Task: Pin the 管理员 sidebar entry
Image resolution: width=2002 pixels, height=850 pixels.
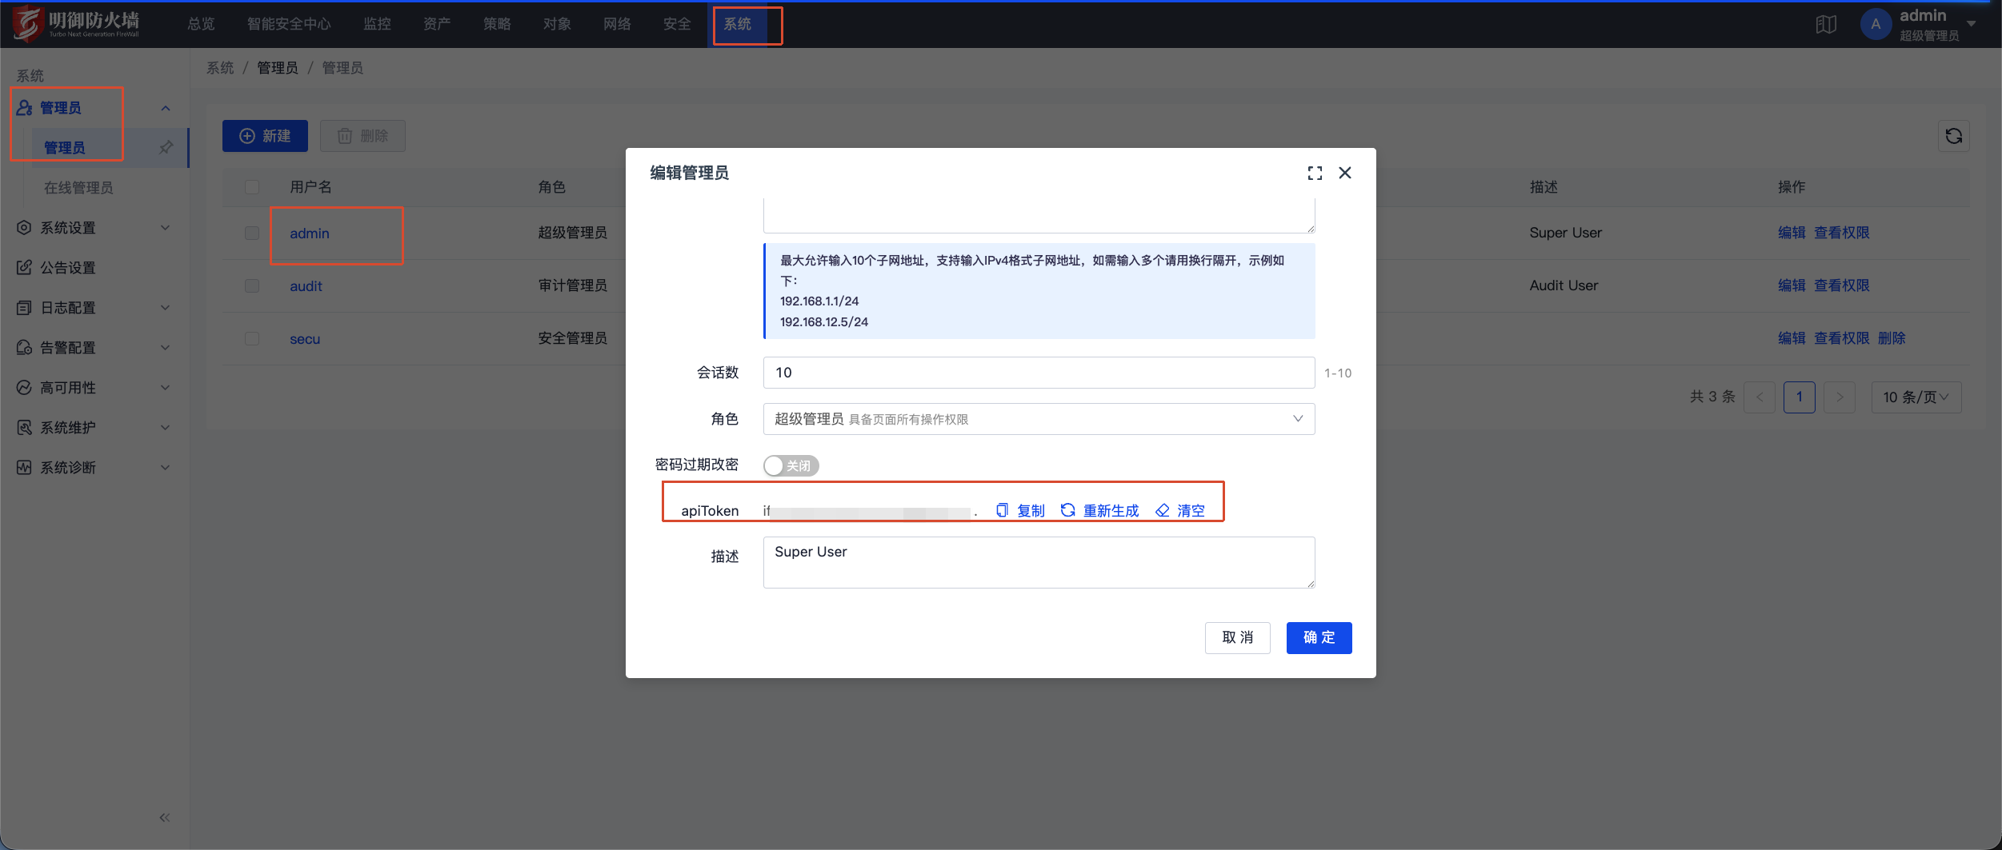Action: click(x=166, y=147)
